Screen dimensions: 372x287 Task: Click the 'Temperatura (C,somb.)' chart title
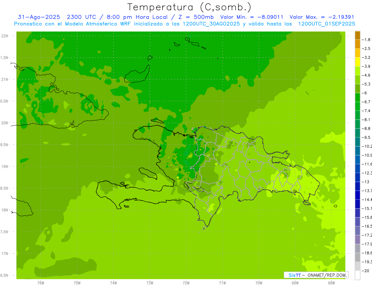coord(189,7)
